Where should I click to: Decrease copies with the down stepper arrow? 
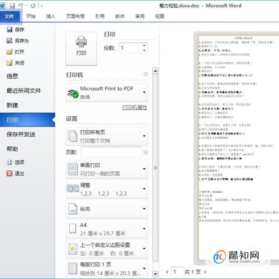[x=144, y=50]
